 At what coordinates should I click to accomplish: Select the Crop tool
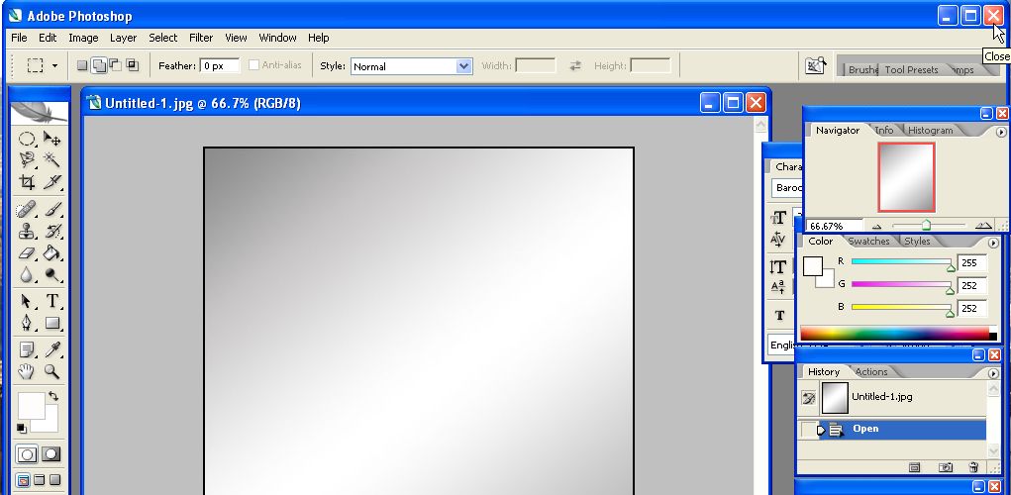28,182
